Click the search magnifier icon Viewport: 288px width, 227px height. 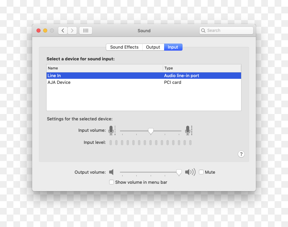203,31
